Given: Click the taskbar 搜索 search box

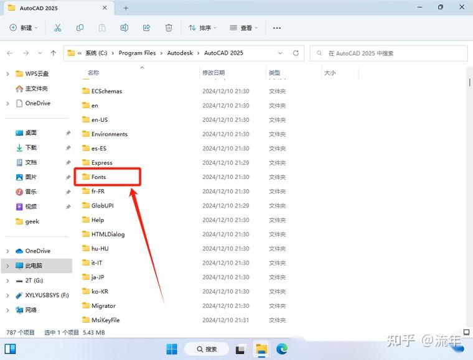Looking at the screenshot, I should [x=207, y=349].
